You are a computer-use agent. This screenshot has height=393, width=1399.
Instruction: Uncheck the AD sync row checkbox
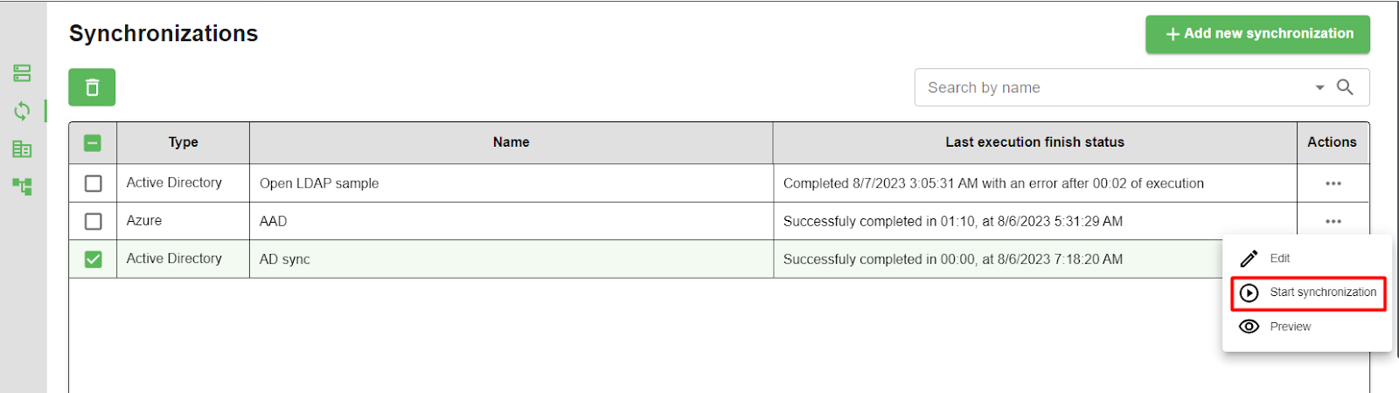coord(93,259)
